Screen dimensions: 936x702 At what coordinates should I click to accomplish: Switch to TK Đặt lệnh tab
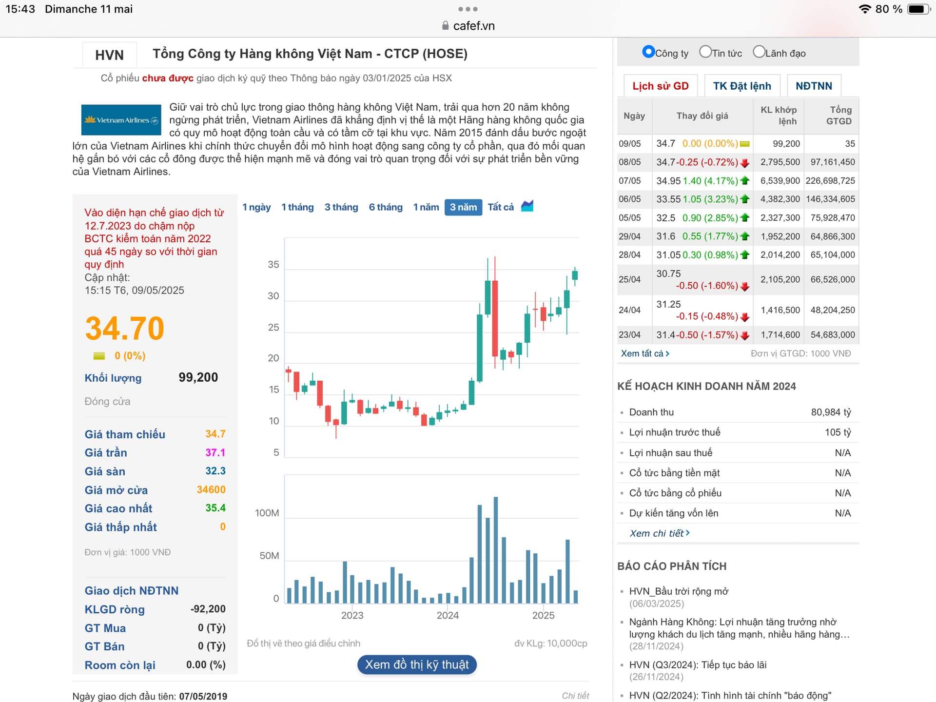tap(741, 86)
